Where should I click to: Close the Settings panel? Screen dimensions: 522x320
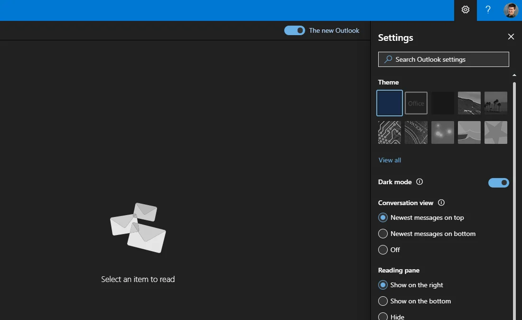[511, 37]
